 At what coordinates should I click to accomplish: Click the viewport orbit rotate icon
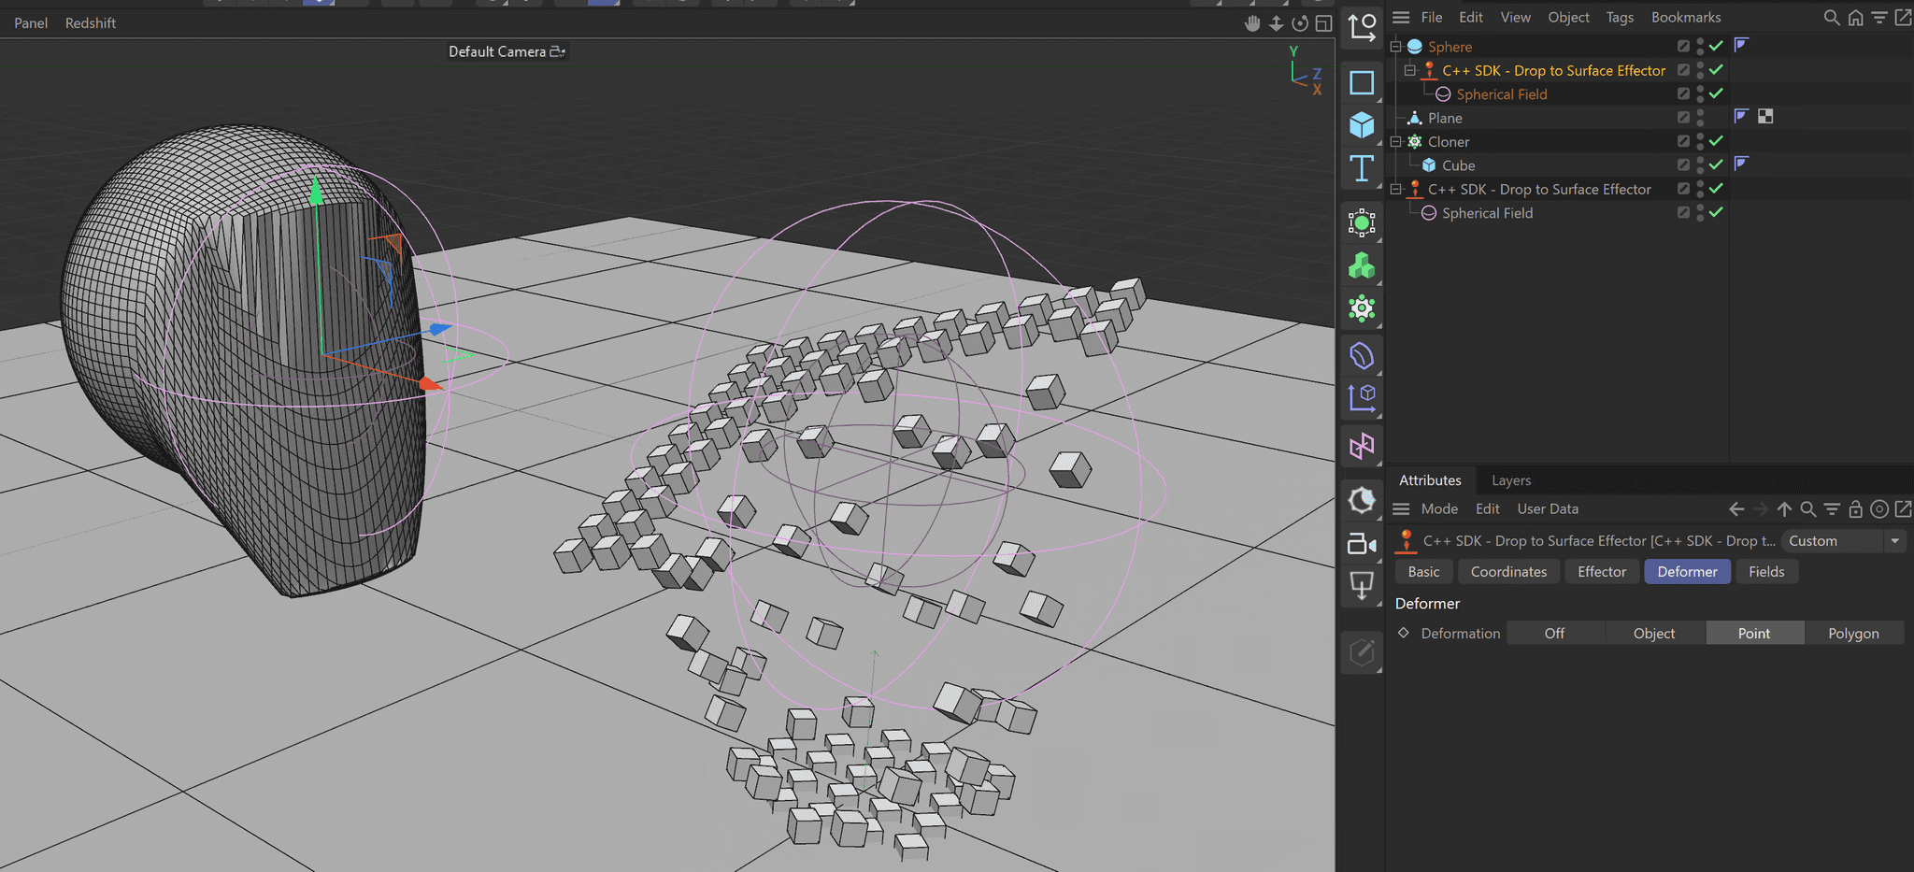pos(1300,23)
